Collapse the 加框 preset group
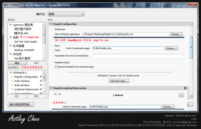201x129 pixels. click(11, 37)
